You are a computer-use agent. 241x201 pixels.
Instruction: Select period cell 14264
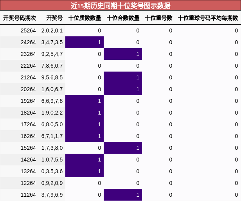(28, 160)
